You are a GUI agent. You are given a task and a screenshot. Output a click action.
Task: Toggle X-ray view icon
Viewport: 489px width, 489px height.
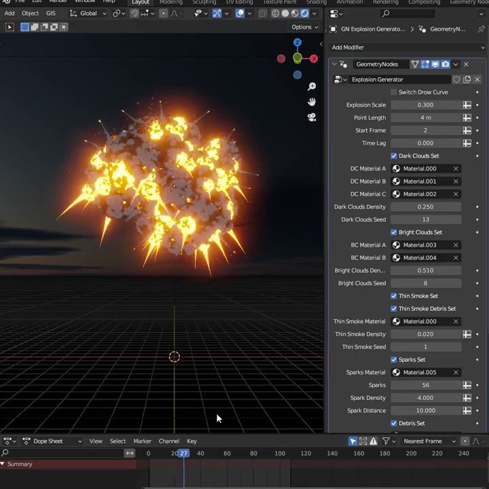pos(263,14)
